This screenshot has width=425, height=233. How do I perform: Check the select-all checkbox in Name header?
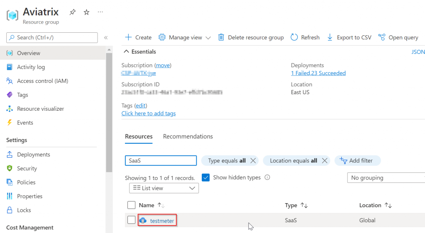(x=132, y=205)
